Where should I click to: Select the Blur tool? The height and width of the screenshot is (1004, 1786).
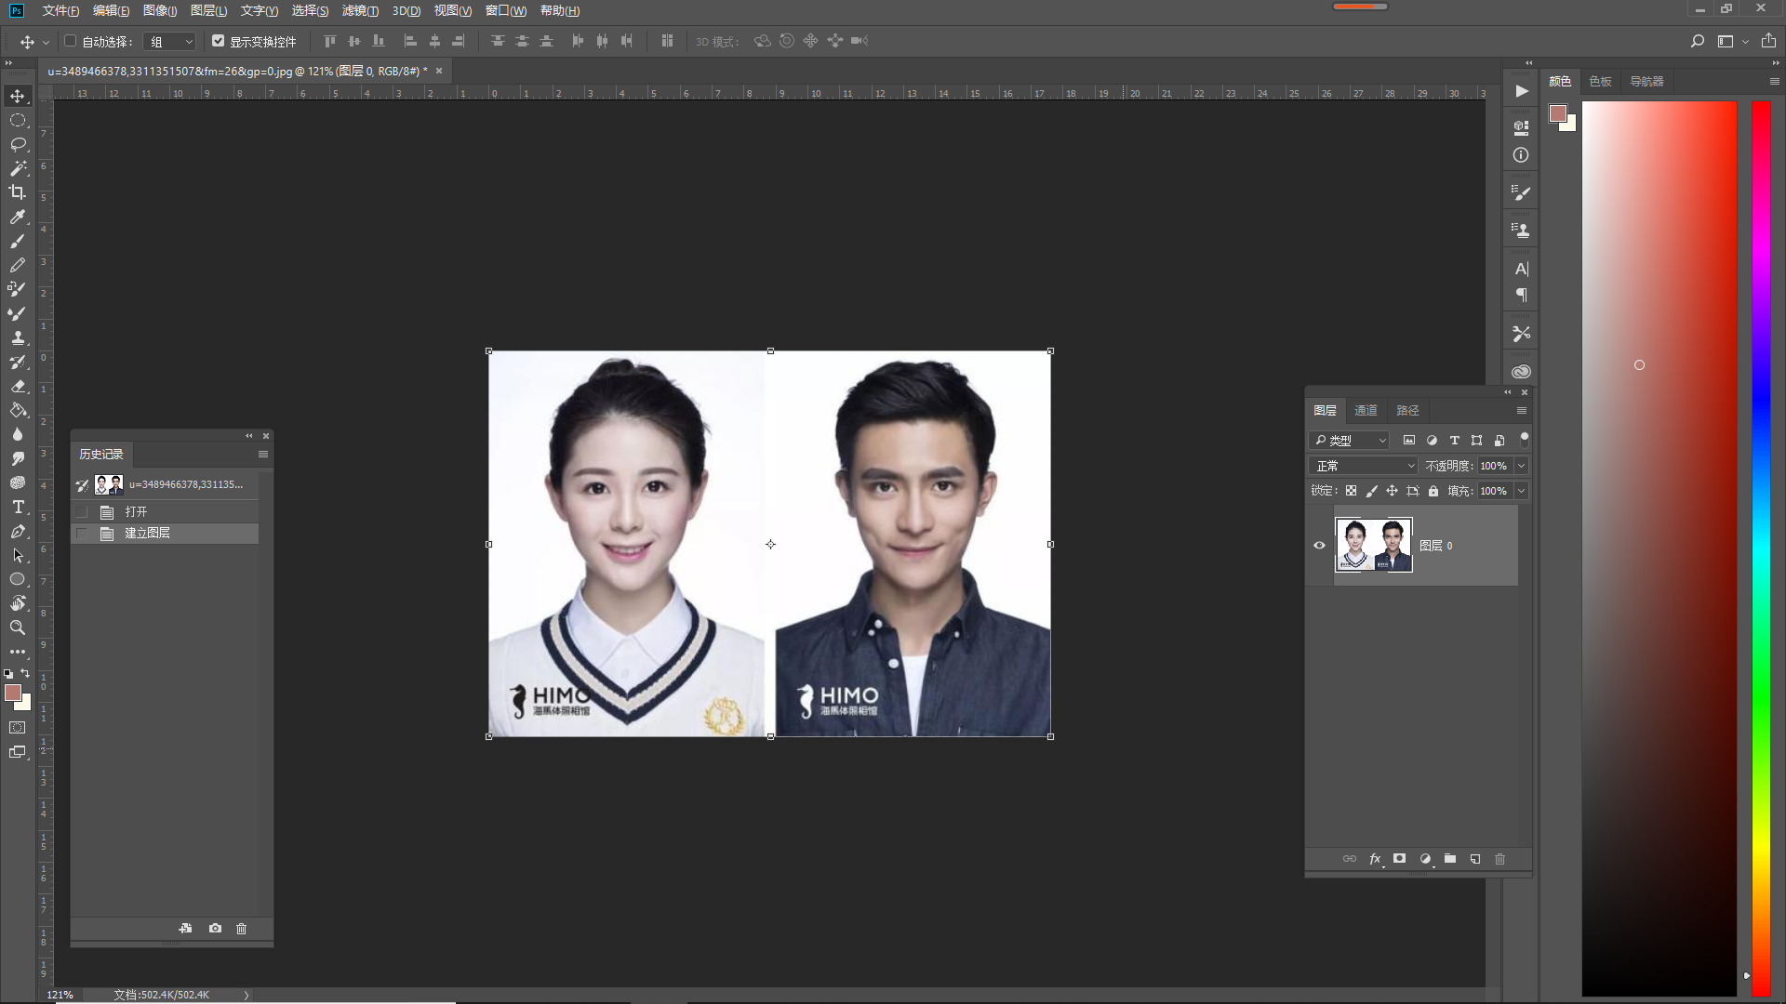(x=18, y=434)
